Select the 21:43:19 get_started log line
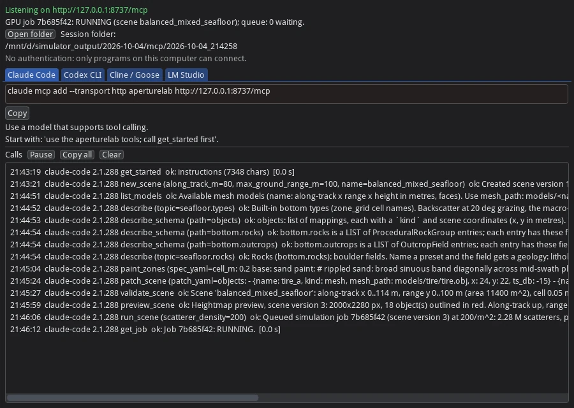 (x=152, y=171)
